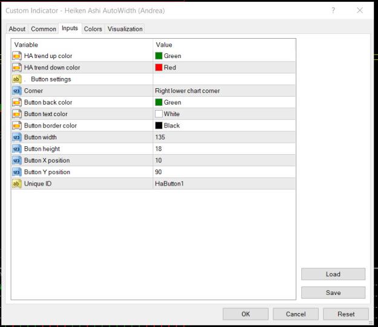Click the White value text
The height and width of the screenshot is (327, 378).
[x=172, y=114]
